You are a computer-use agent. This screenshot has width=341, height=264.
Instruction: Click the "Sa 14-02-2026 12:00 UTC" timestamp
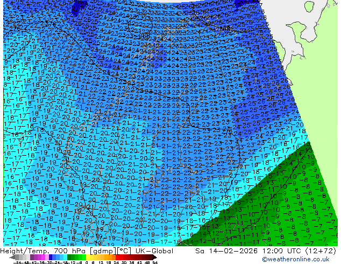(x=249, y=251)
